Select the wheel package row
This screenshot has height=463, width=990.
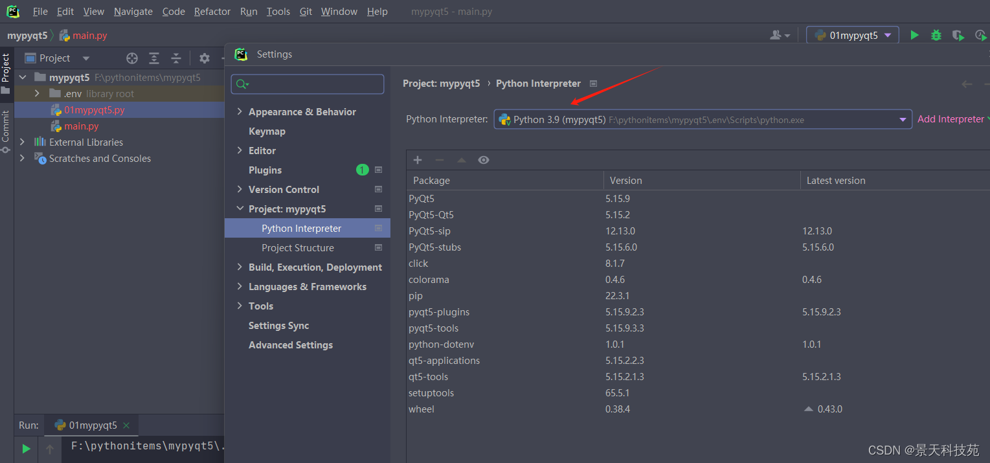point(698,409)
